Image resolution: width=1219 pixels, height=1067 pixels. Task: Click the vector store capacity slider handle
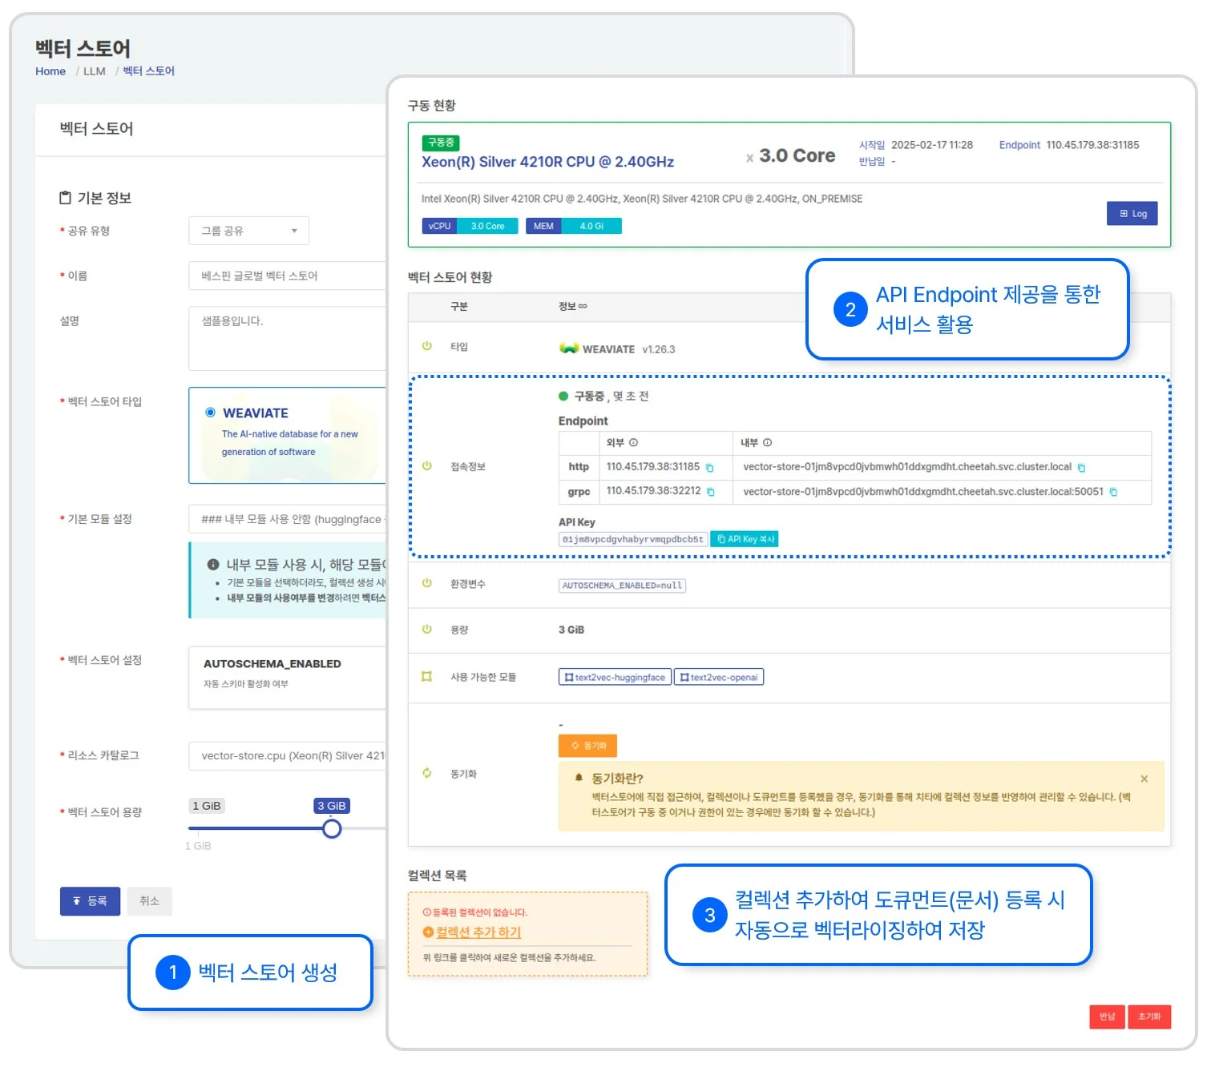[332, 828]
